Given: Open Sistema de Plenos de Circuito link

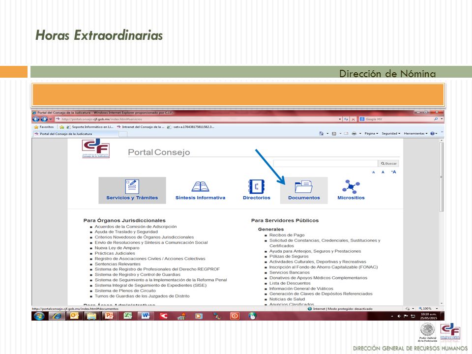Looking at the screenshot, I should click(125, 291).
